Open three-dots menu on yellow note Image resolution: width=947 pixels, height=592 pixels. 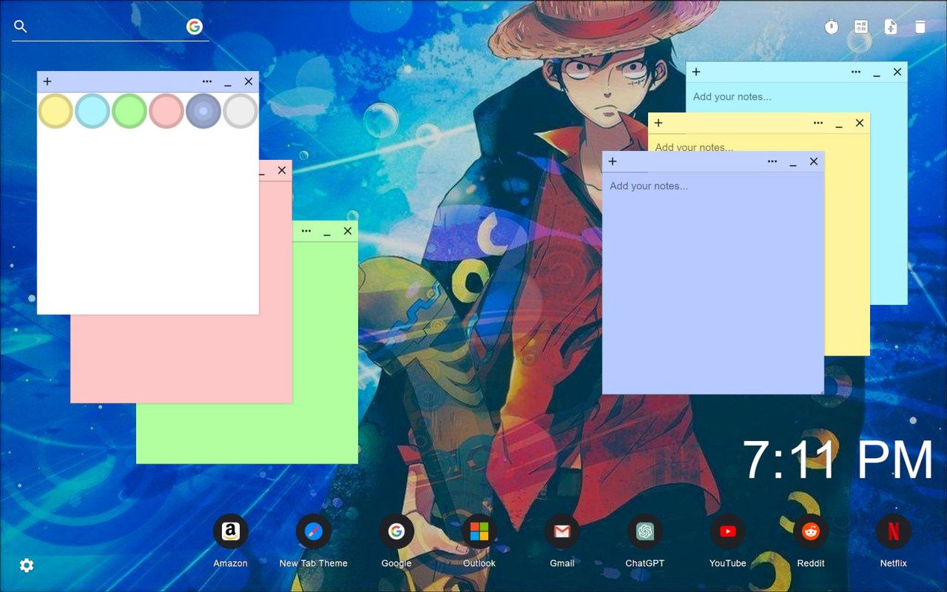(818, 123)
